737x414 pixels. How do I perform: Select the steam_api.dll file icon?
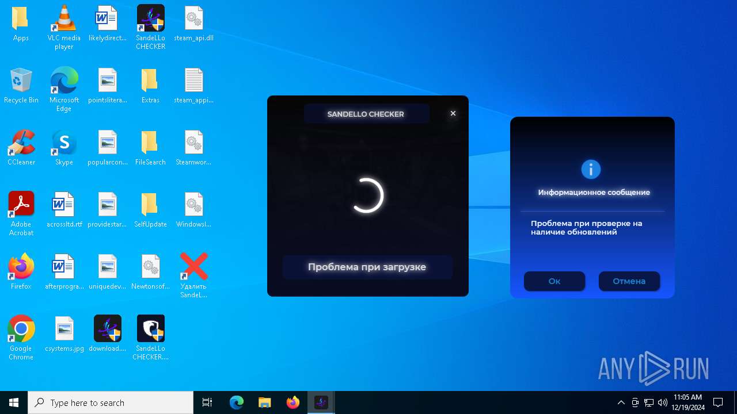(x=193, y=24)
